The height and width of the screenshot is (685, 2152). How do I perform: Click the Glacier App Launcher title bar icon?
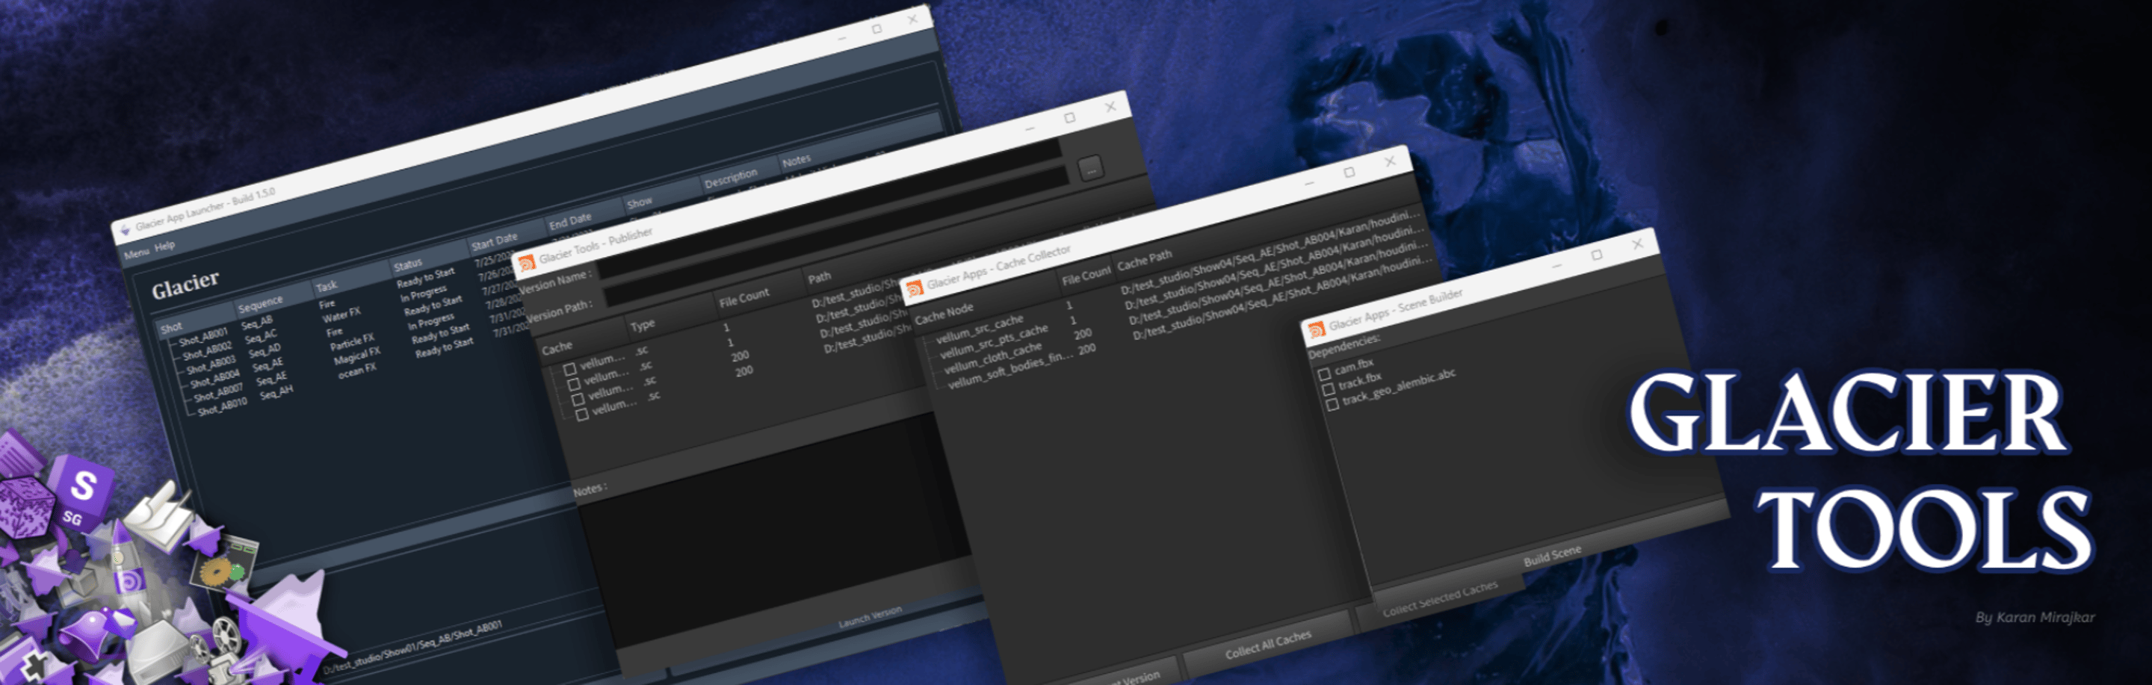125,230
